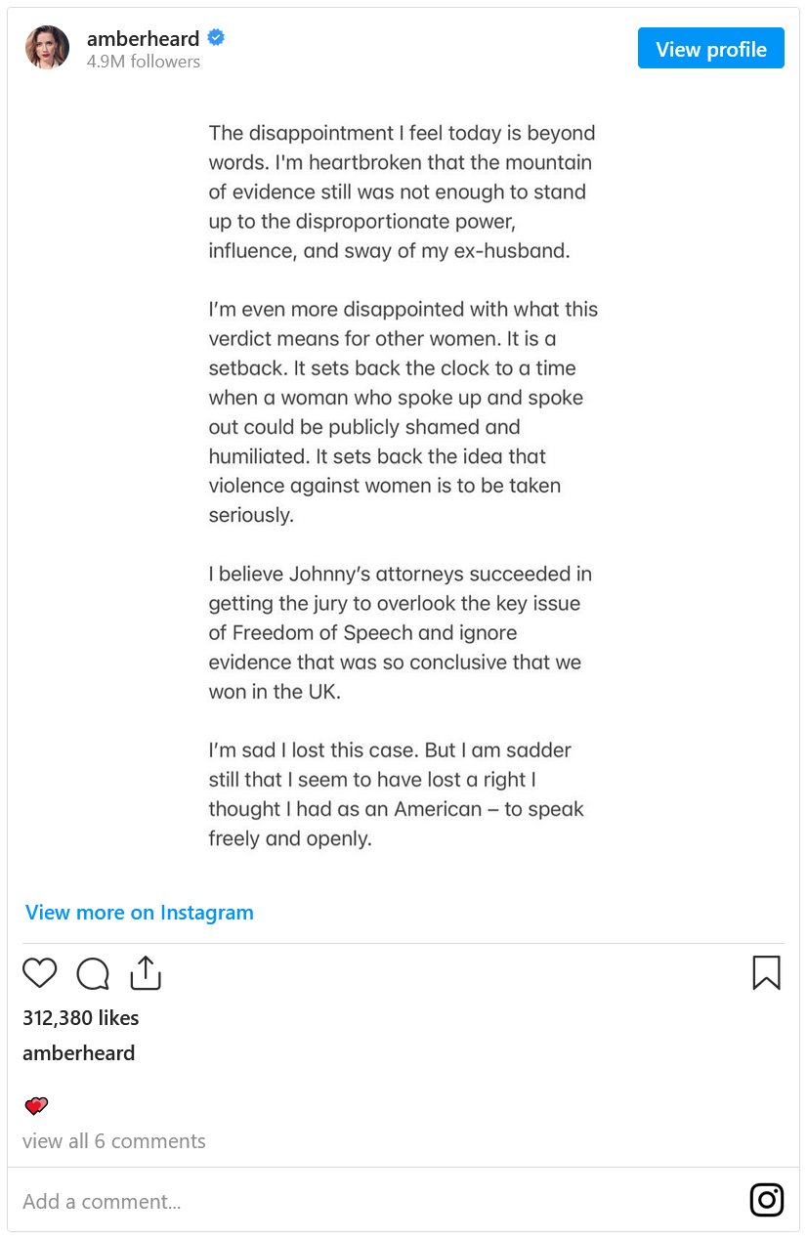This screenshot has width=807, height=1239.
Task: Open the View more on Instagram link
Action: point(140,913)
